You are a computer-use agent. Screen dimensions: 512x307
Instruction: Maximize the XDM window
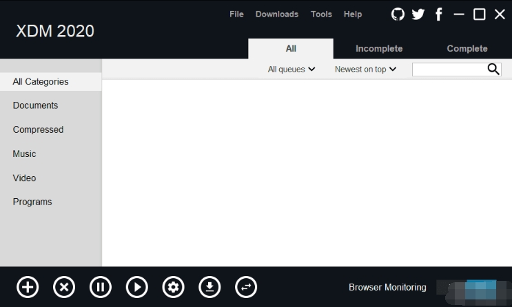point(479,14)
